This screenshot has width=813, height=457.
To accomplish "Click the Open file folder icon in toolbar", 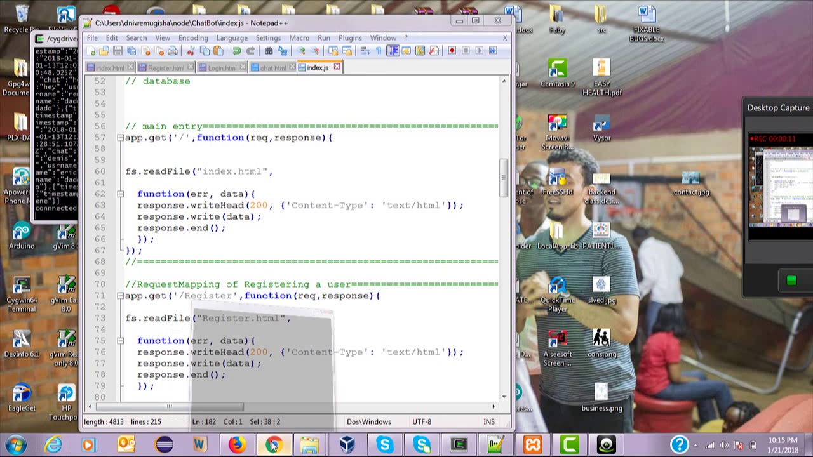I will click(x=104, y=51).
